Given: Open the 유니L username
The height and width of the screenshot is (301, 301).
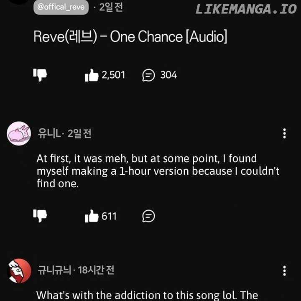Looking at the screenshot, I should pyautogui.click(x=49, y=133).
